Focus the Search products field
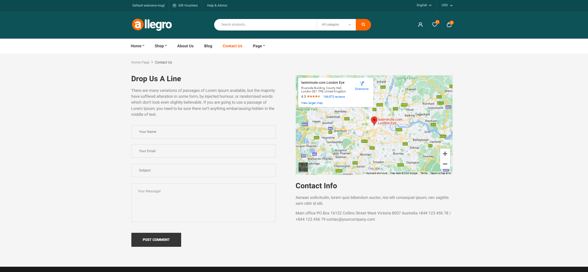The height and width of the screenshot is (272, 588). point(265,25)
